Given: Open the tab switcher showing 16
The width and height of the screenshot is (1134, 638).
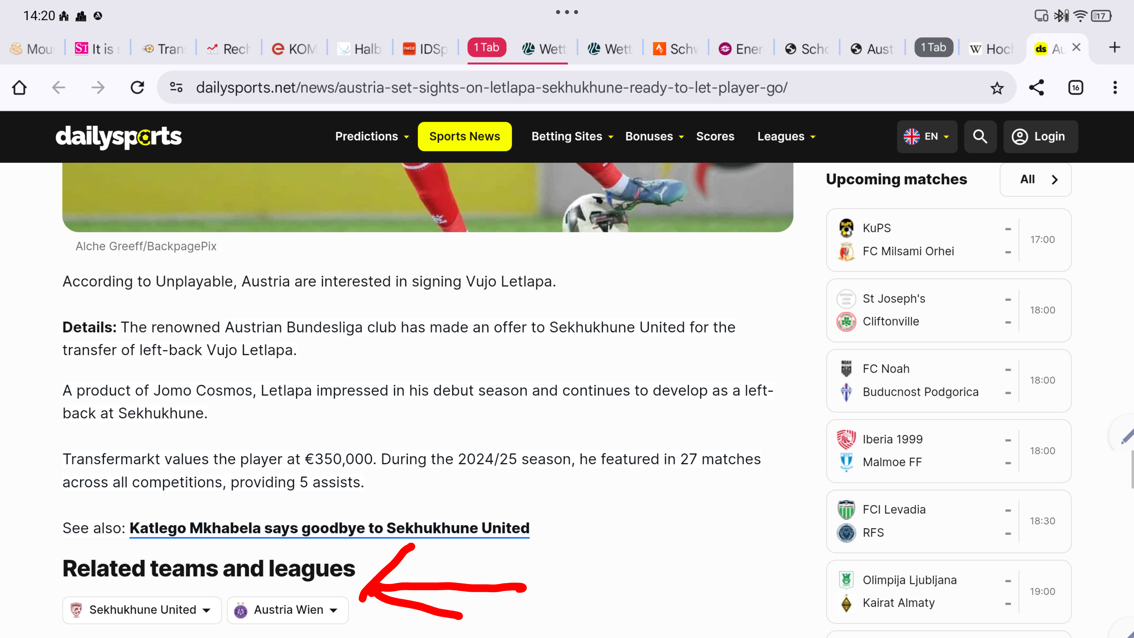Looking at the screenshot, I should (1075, 88).
